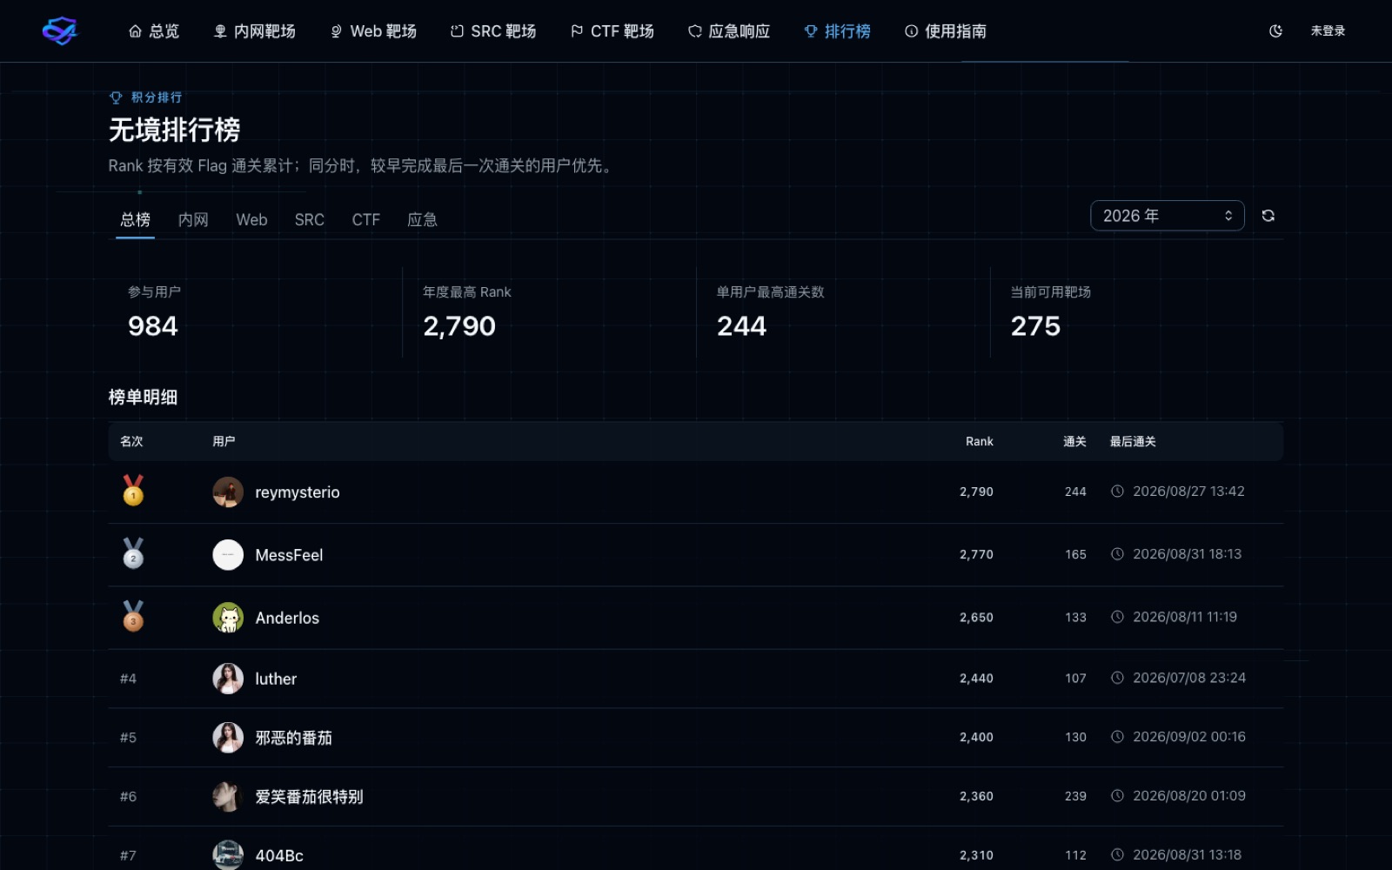Select the 总榜 tab
Image resolution: width=1392 pixels, height=870 pixels.
click(x=135, y=220)
